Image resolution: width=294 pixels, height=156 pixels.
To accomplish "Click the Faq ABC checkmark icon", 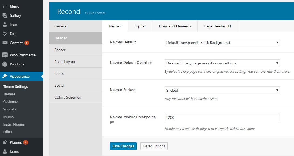I will click(5, 34).
